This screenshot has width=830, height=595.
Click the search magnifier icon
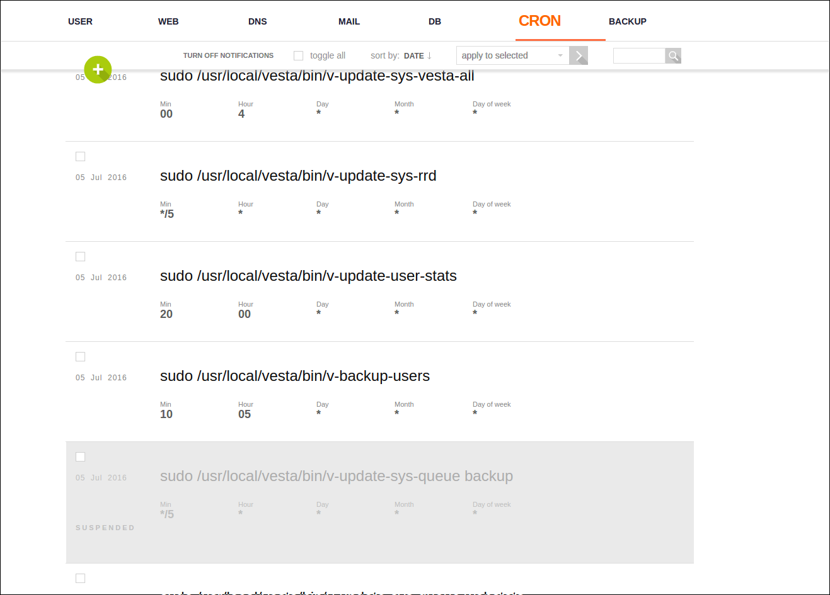tap(673, 56)
